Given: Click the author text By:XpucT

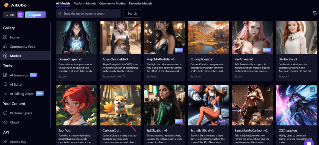Looking at the screenshot, I should (283, 77).
